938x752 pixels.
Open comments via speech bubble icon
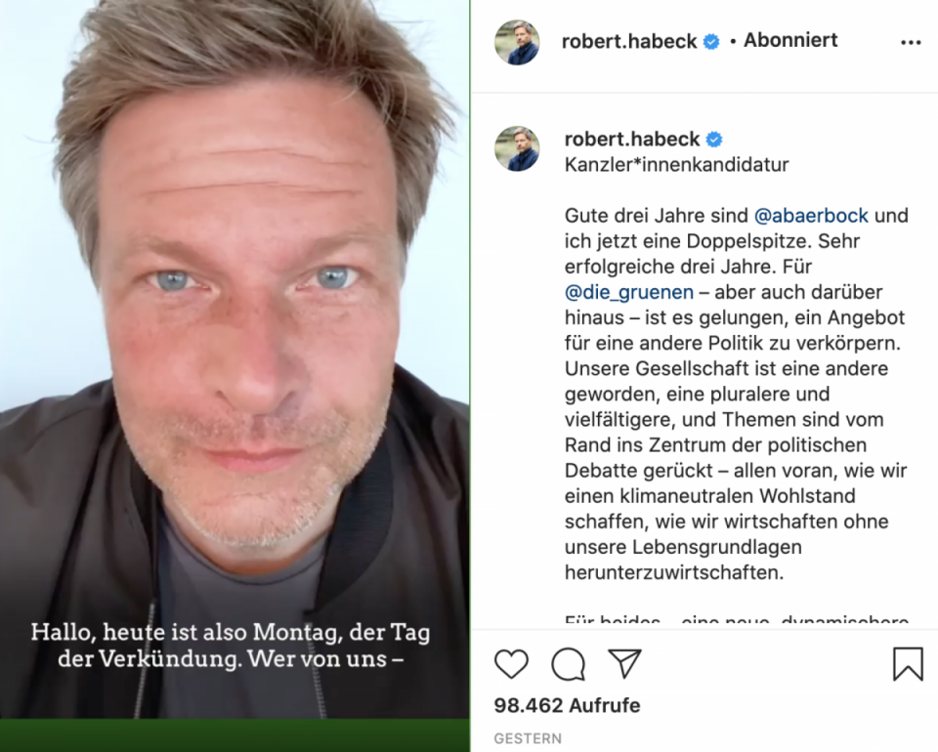coord(568,664)
